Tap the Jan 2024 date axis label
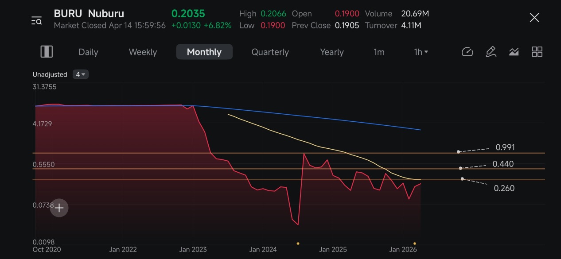The width and height of the screenshot is (561, 259). (263, 249)
